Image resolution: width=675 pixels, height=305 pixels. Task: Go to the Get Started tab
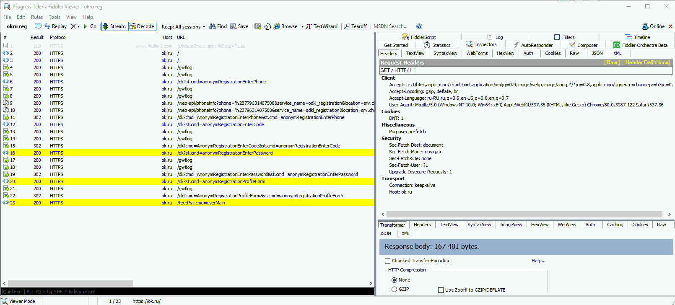(x=396, y=45)
